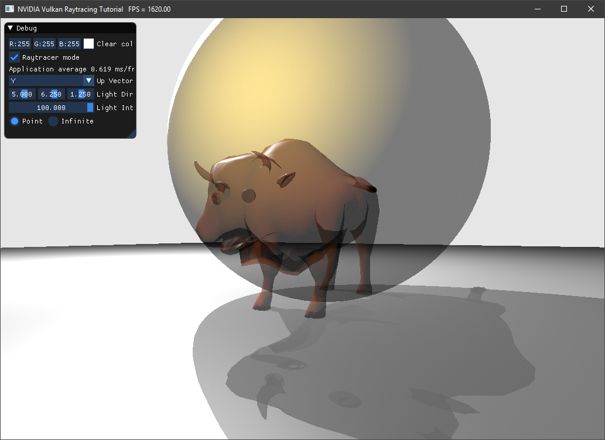Select the Point light radio button

click(15, 121)
